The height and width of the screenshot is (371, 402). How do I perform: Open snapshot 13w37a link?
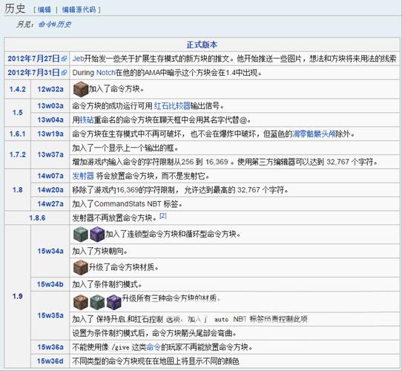(x=50, y=155)
